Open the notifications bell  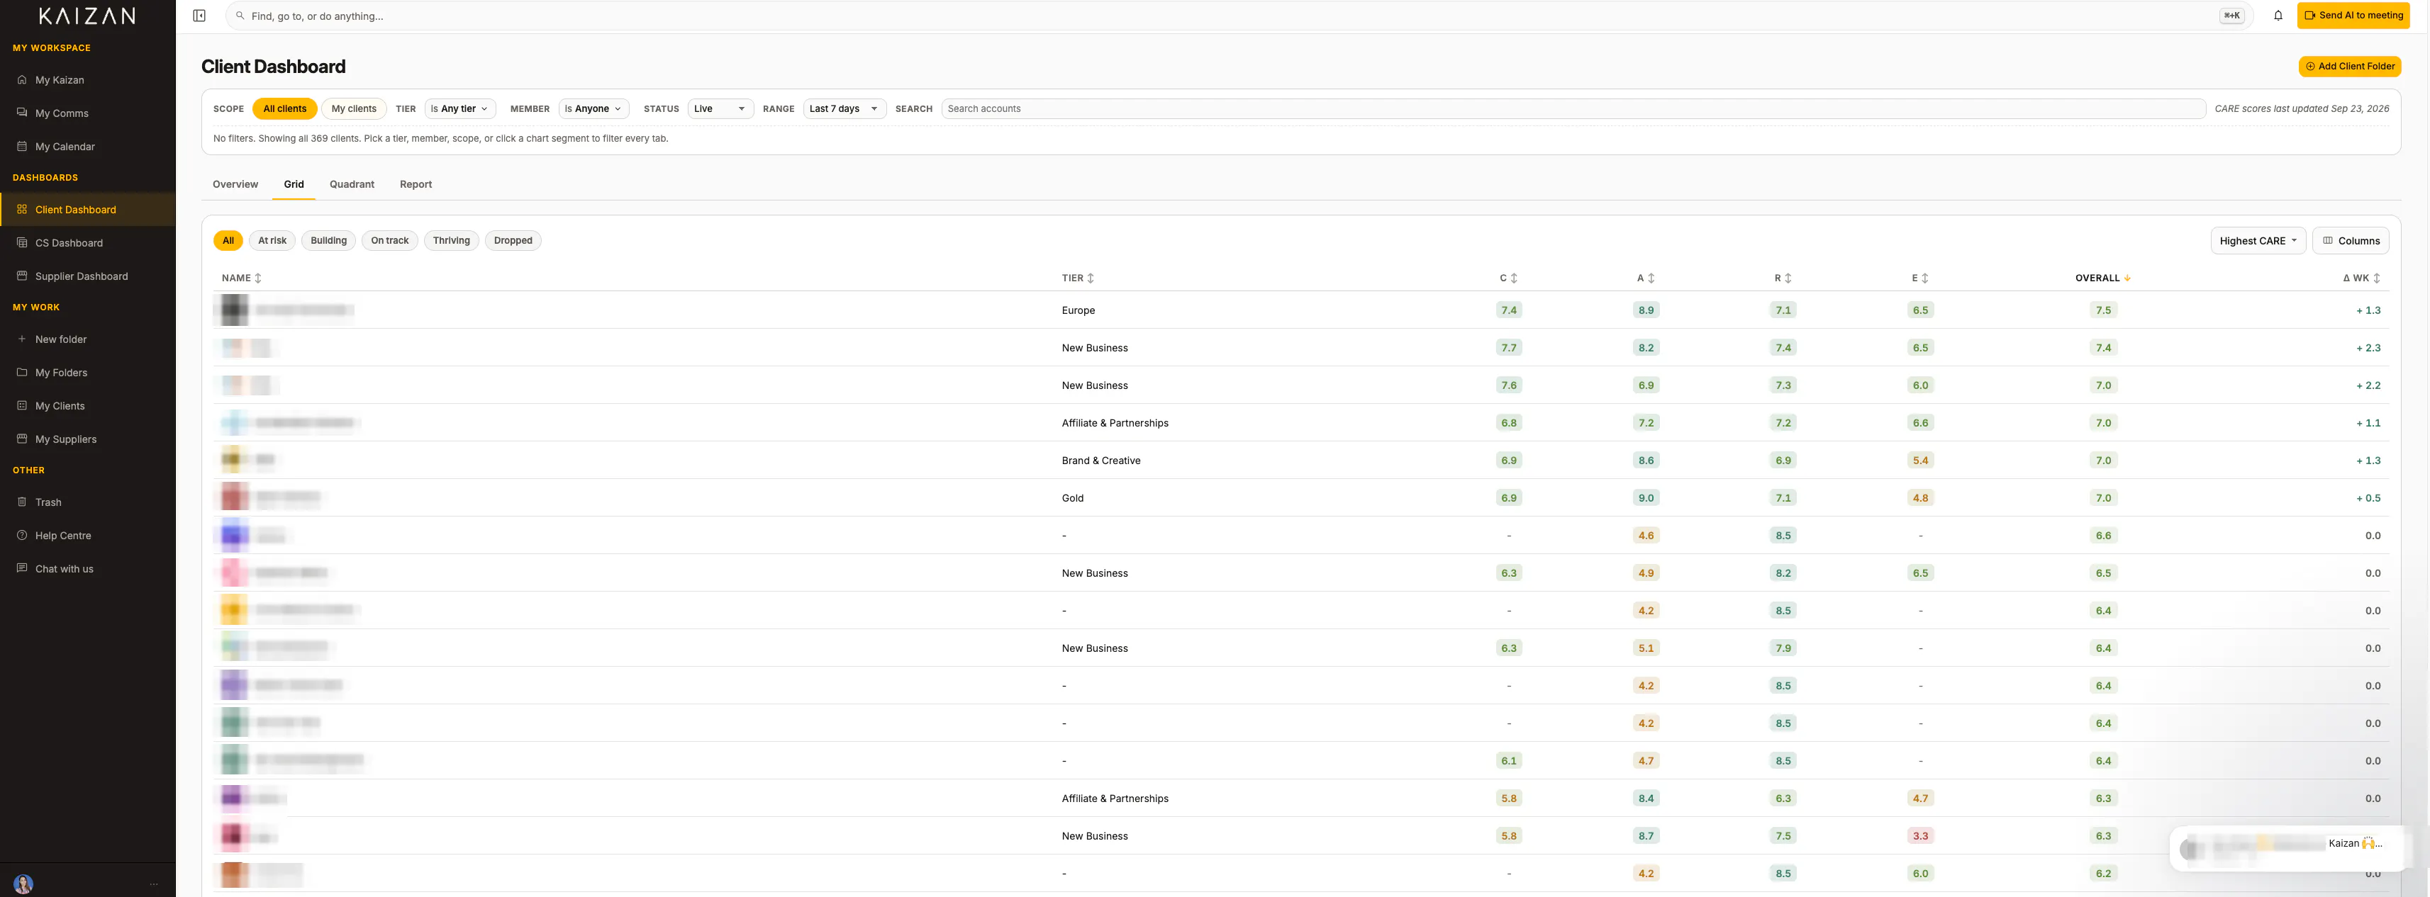2278,16
